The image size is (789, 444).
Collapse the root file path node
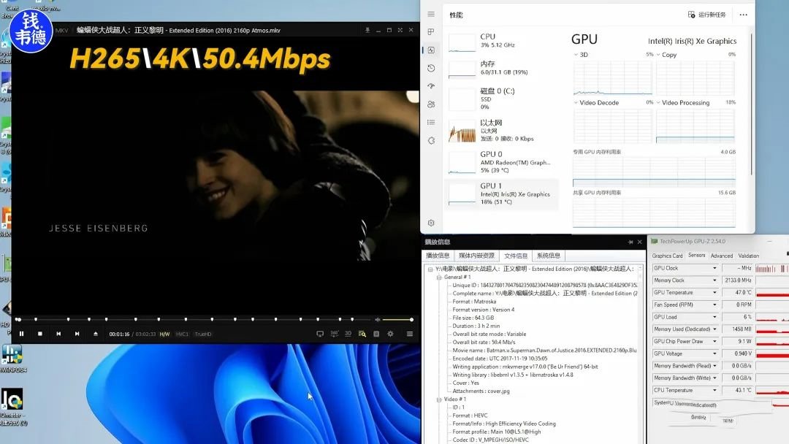pyautogui.click(x=430, y=269)
